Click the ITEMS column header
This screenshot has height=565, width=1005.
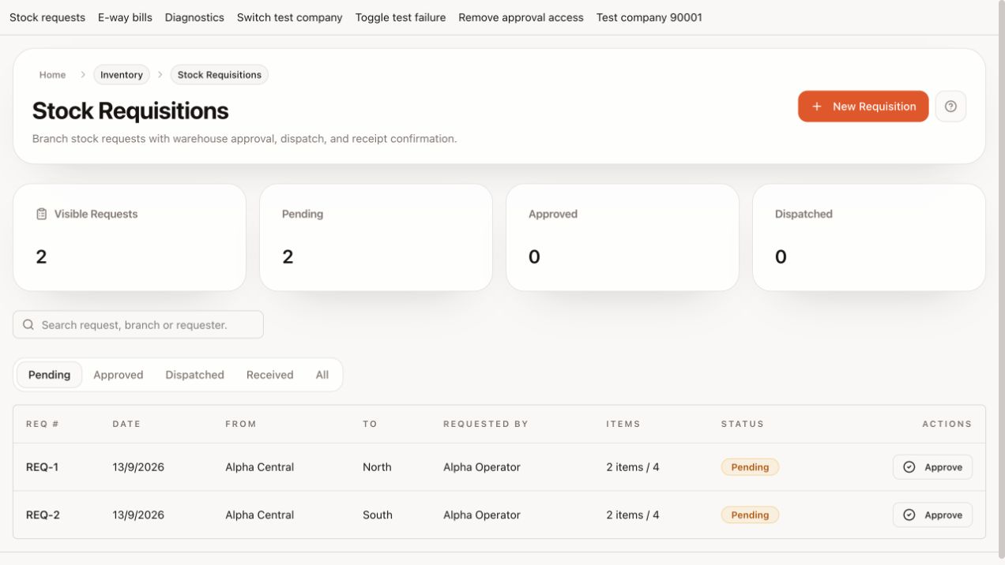click(x=623, y=424)
